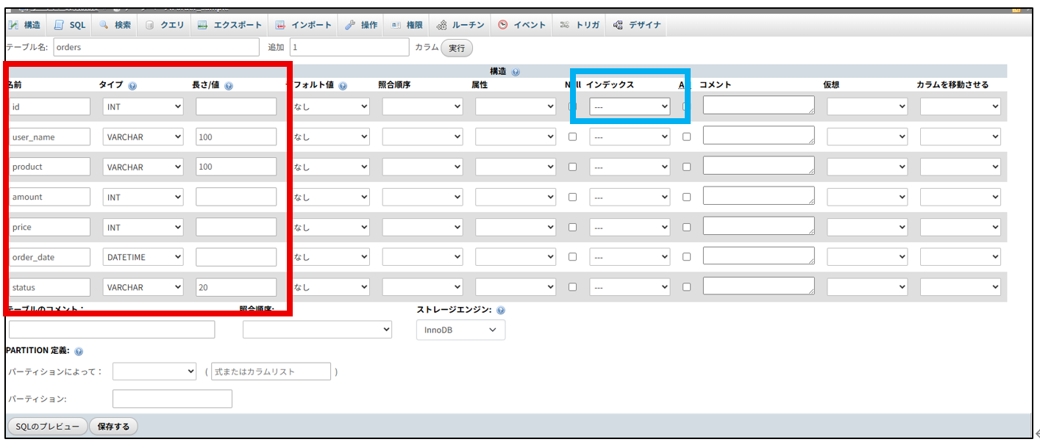Open the index dropdown for price row
This screenshot has height=442, width=1040.
pos(630,227)
